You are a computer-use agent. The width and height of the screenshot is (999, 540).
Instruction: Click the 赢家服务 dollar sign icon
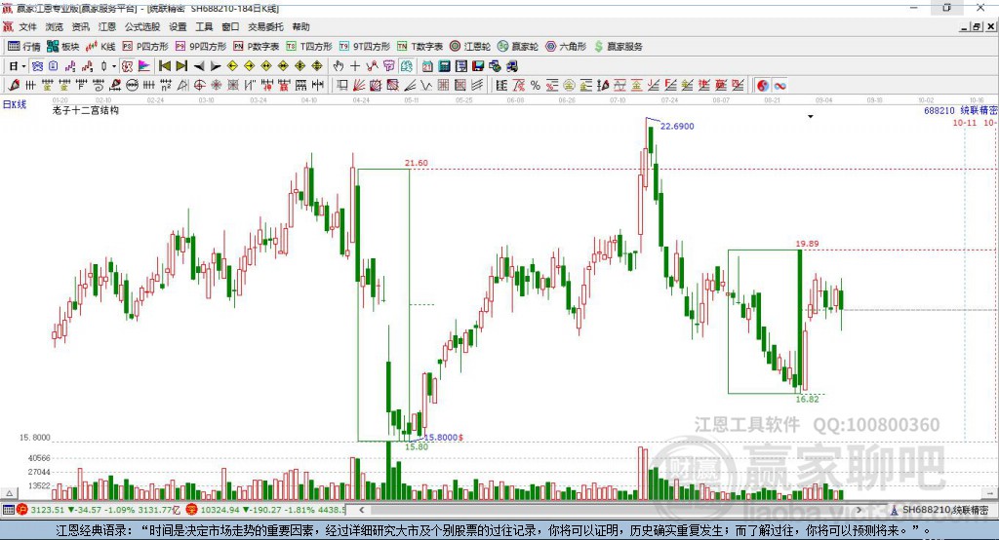point(598,47)
